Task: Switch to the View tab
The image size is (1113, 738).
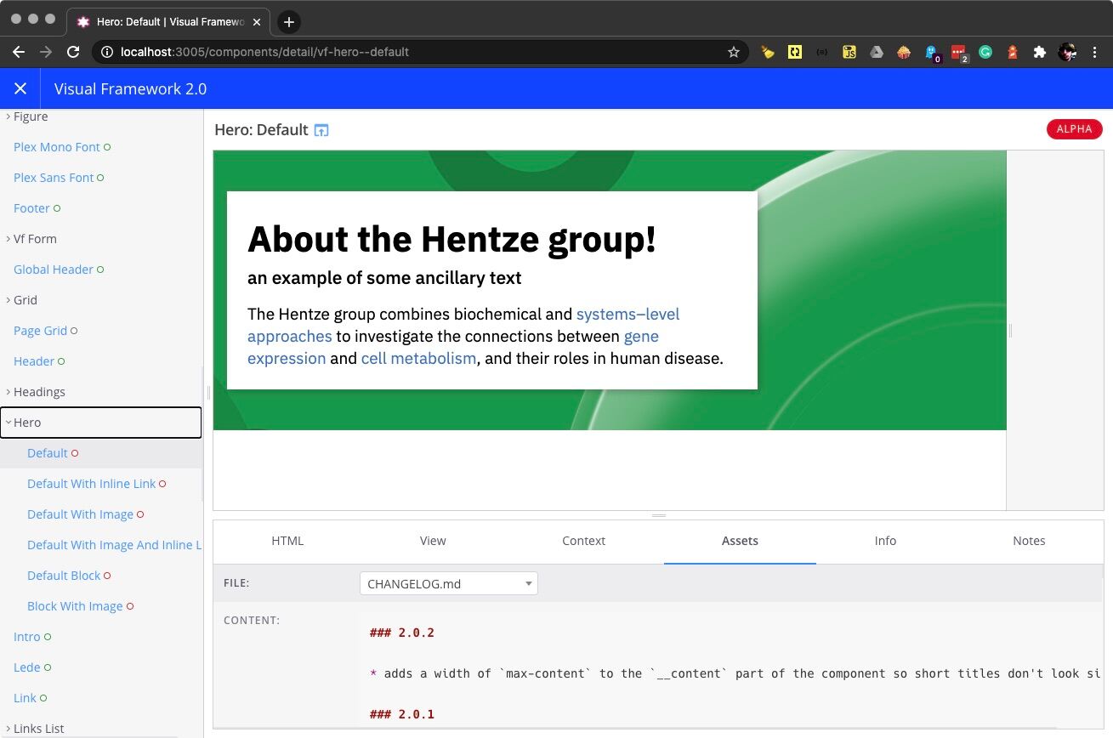Action: point(433,541)
